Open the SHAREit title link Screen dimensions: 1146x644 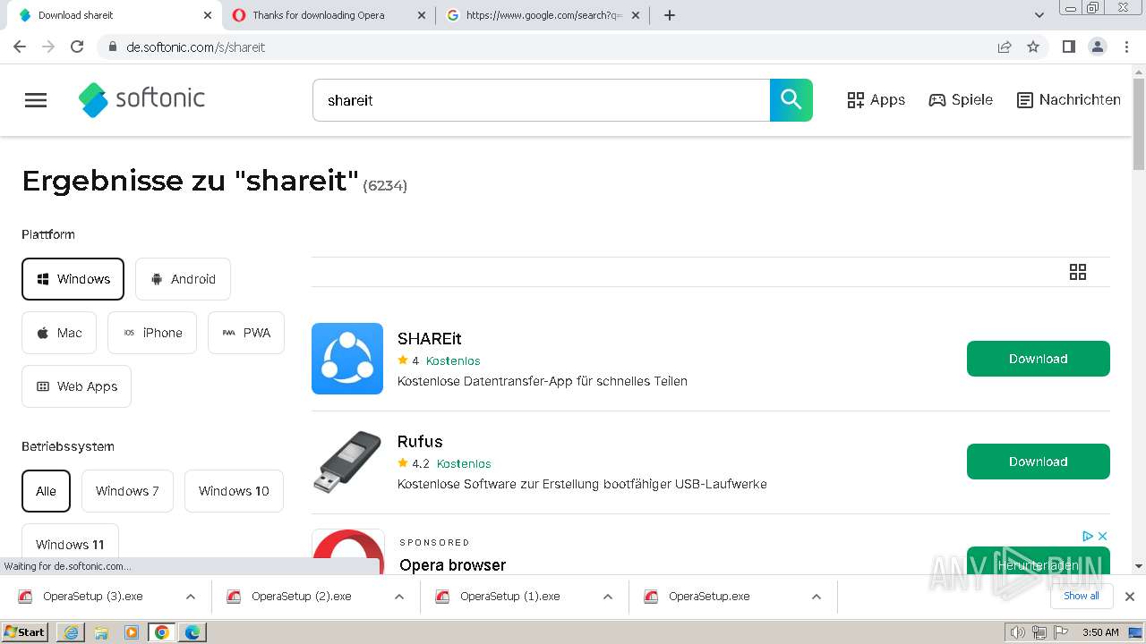tap(430, 339)
